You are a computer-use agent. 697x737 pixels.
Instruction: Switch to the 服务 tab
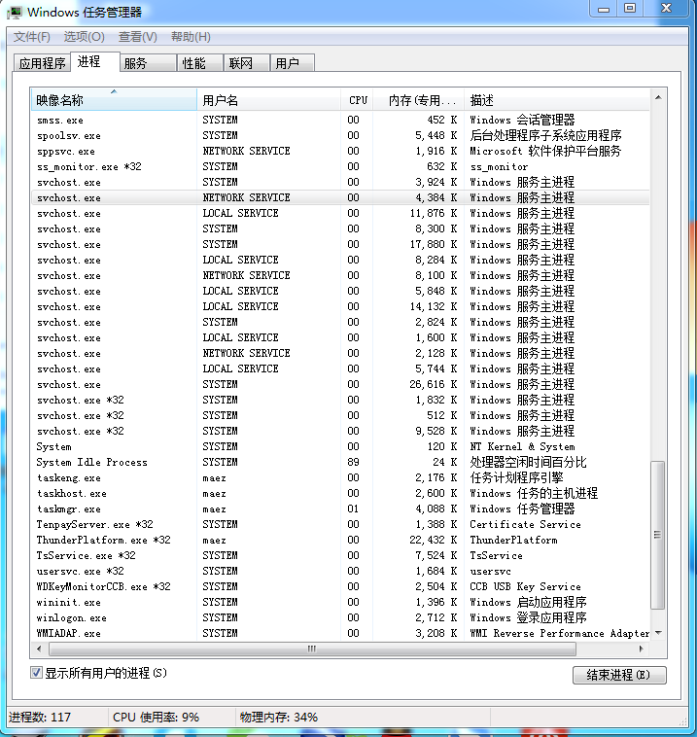click(148, 63)
